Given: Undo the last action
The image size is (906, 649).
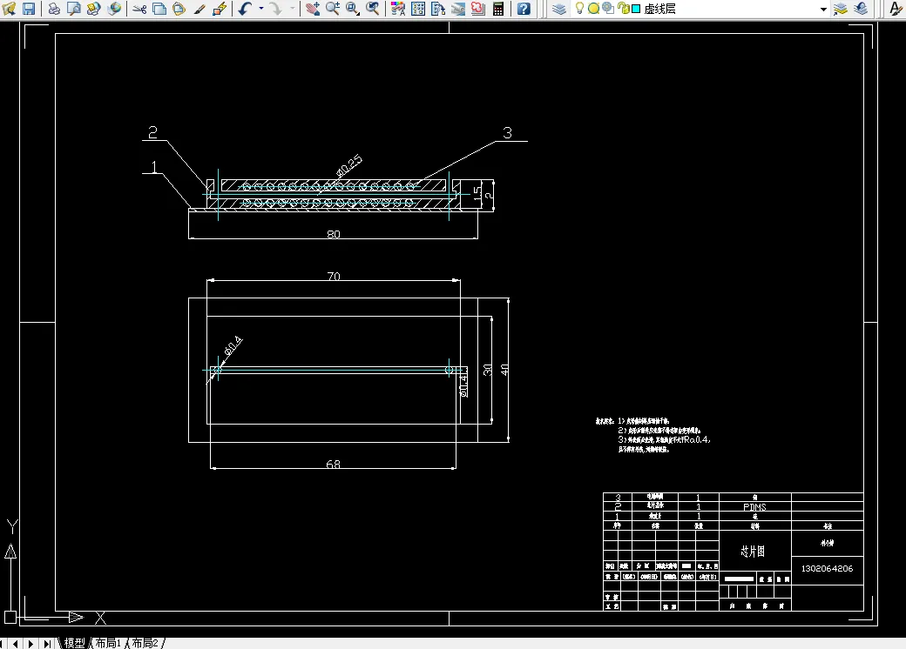Looking at the screenshot, I should 245,8.
